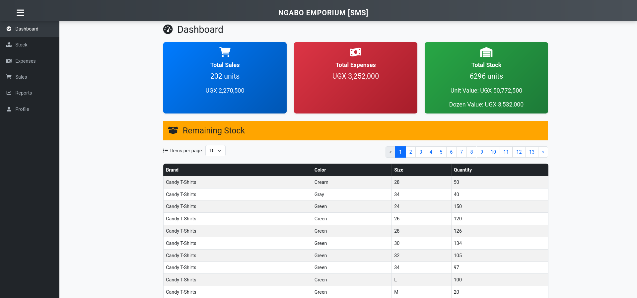Open Profile from the sidebar
The image size is (637, 298).
click(x=30, y=109)
